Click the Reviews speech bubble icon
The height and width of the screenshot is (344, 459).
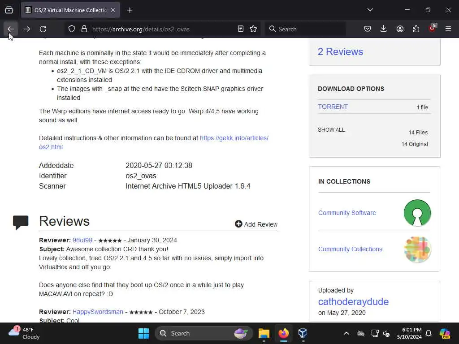tap(21, 223)
